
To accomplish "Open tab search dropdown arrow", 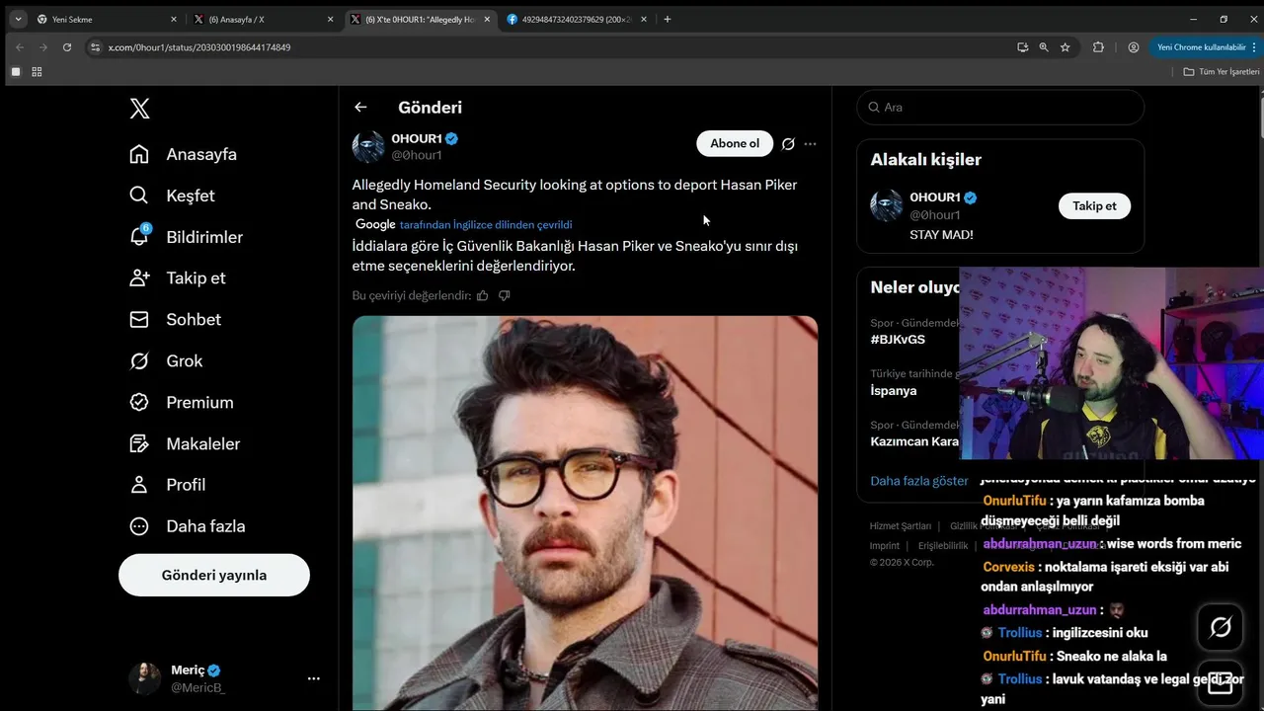I will coord(18,19).
